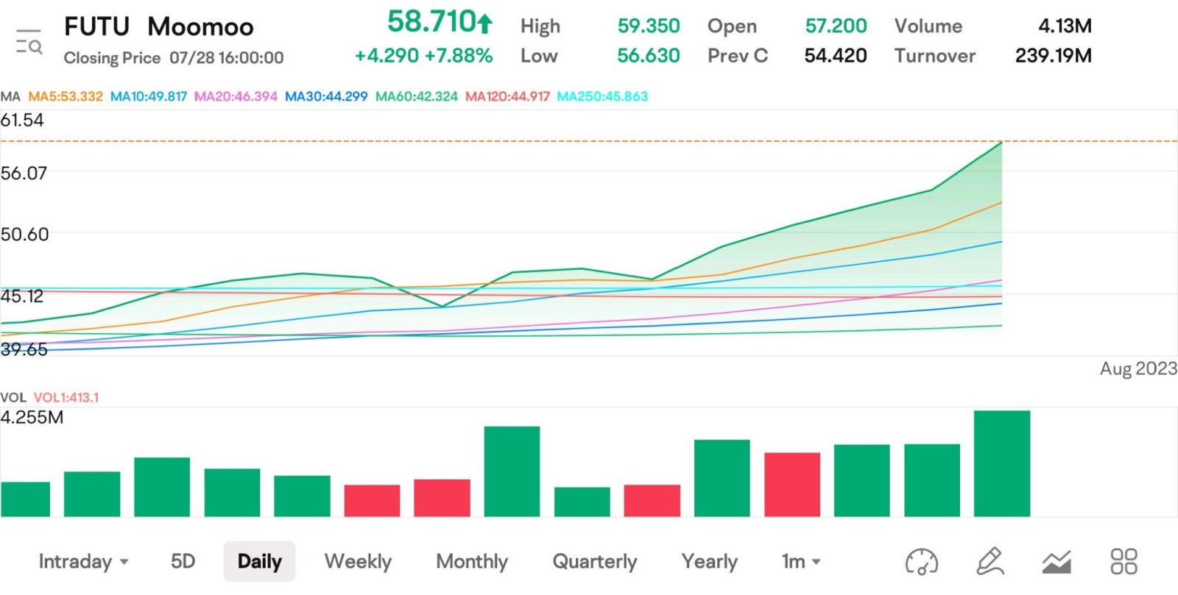The width and height of the screenshot is (1178, 595).
Task: Switch to the Monthly tab
Action: coord(472,562)
